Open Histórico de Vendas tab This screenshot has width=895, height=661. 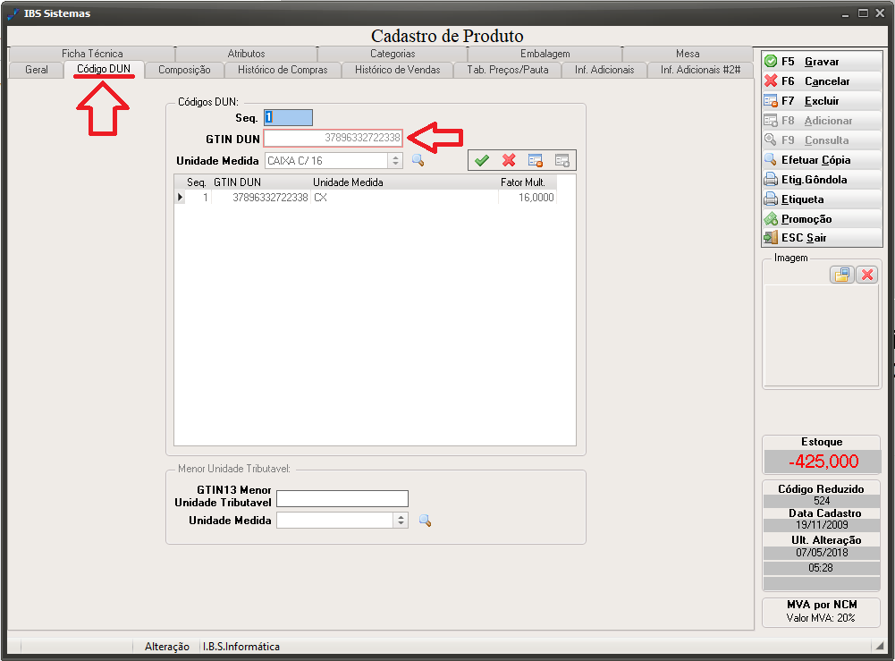(397, 70)
